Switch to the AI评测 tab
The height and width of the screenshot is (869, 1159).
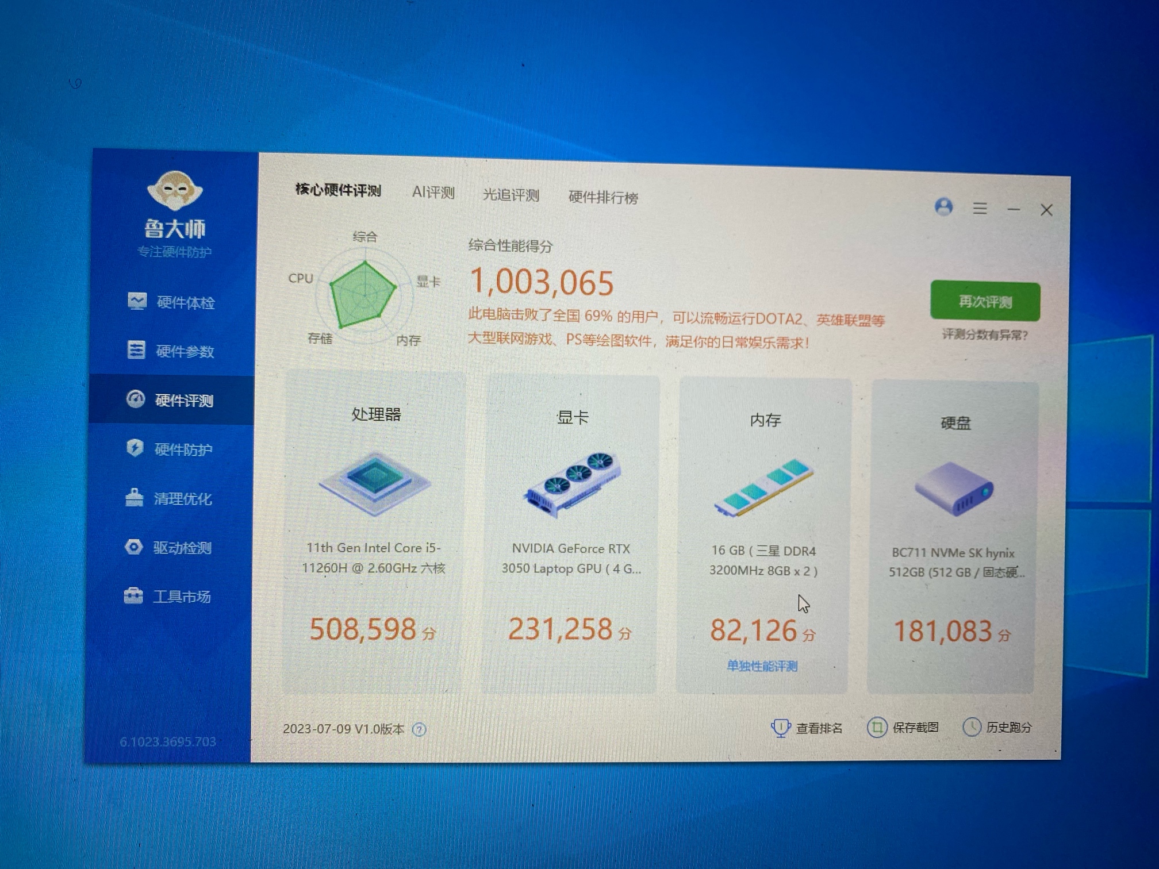433,193
